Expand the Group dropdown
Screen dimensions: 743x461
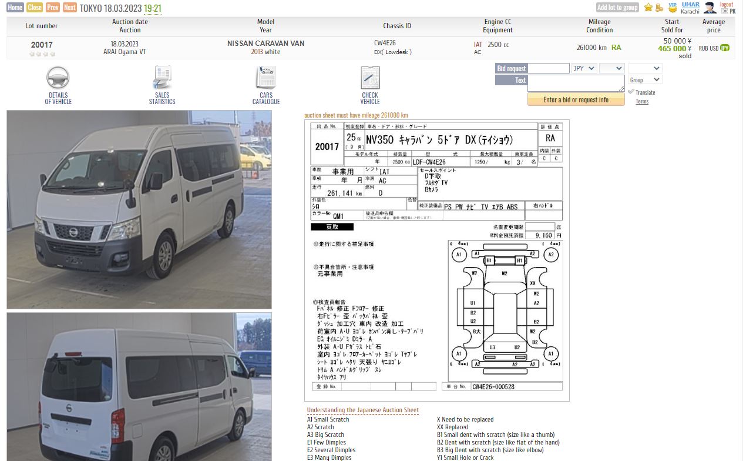[x=645, y=80]
